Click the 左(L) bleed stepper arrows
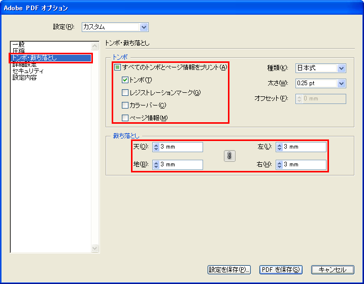Viewport: 364px width, 284px height. 280,147
